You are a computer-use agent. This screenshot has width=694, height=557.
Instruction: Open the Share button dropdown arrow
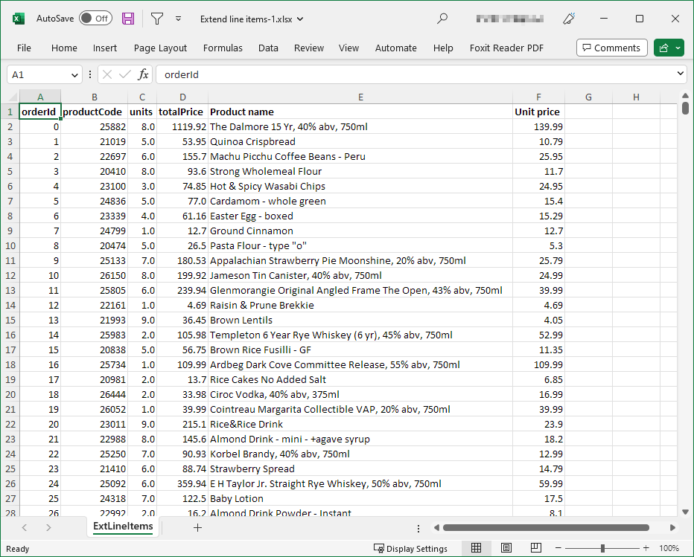[678, 47]
